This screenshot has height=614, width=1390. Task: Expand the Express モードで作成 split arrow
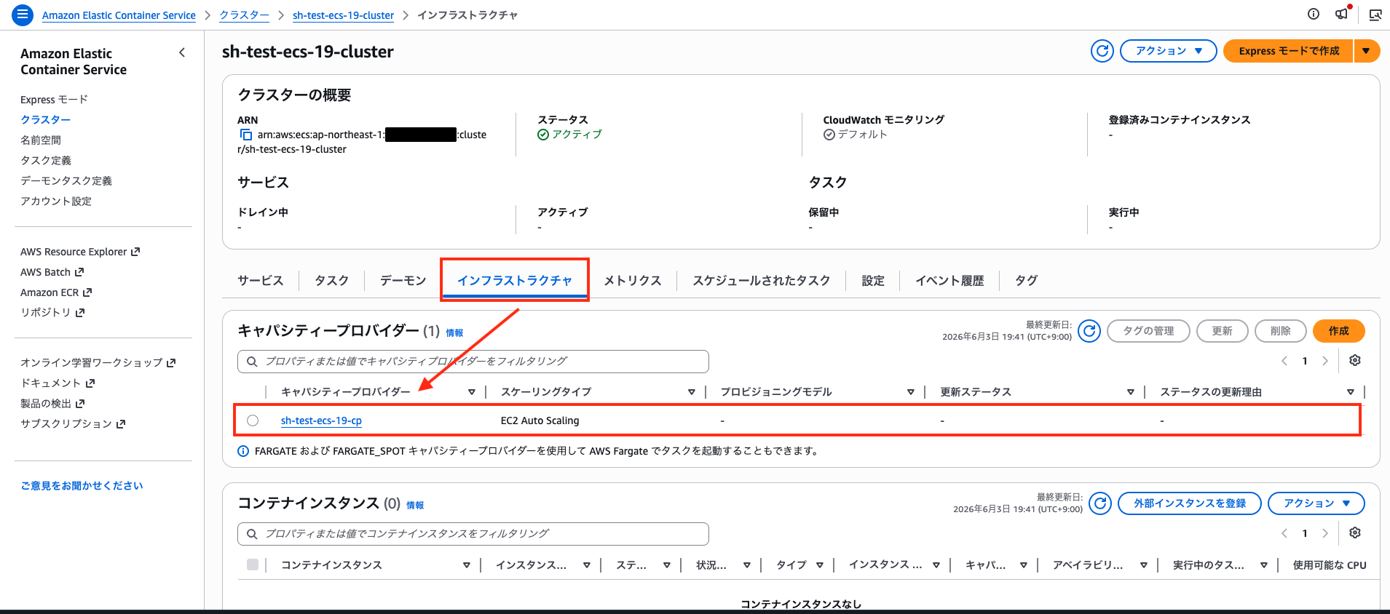pos(1367,51)
